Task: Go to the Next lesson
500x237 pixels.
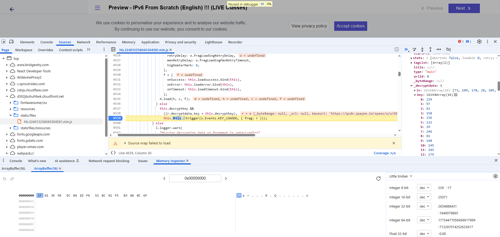Action: pos(464,8)
